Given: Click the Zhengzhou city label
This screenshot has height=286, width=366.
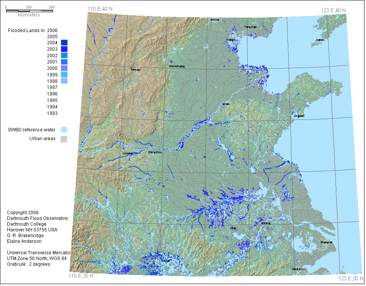Looking at the screenshot, I should tap(155, 152).
